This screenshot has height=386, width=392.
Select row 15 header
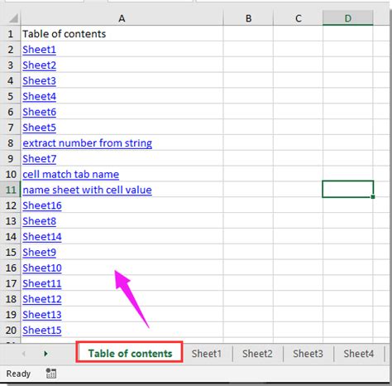[10, 252]
